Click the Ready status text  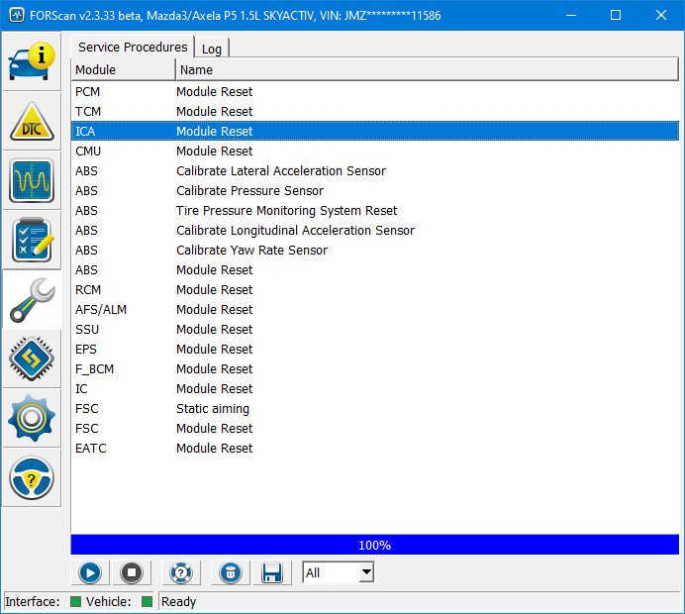click(179, 602)
